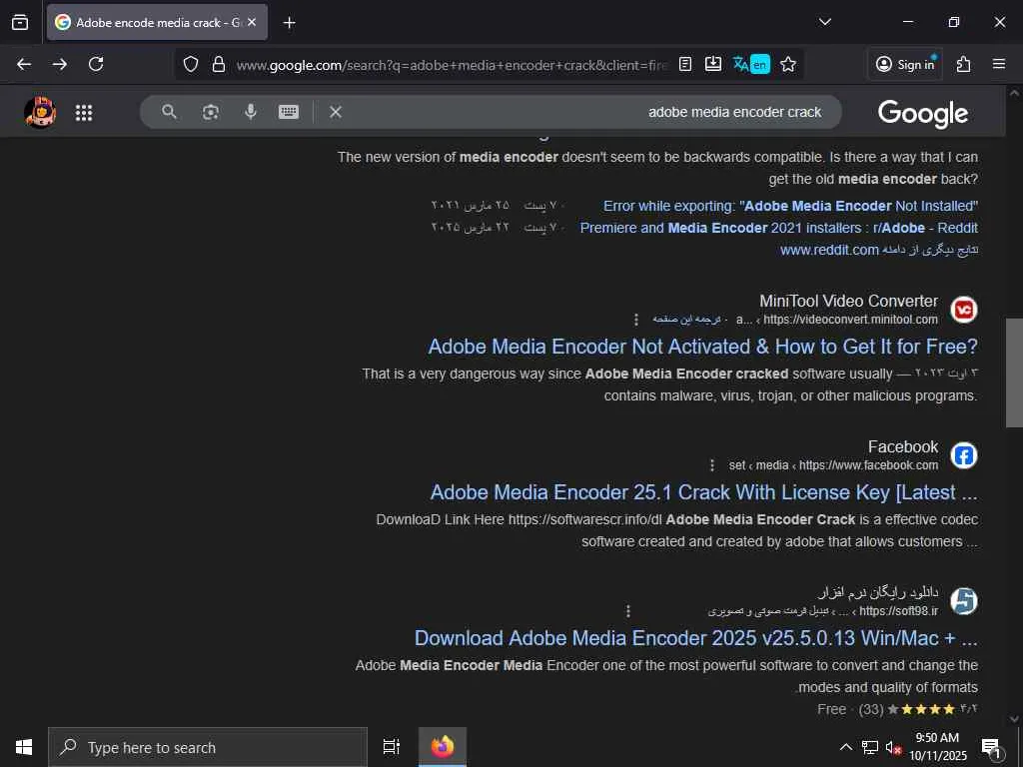The width and height of the screenshot is (1023, 767).
Task: Open Task View on the taskbar
Action: click(392, 747)
